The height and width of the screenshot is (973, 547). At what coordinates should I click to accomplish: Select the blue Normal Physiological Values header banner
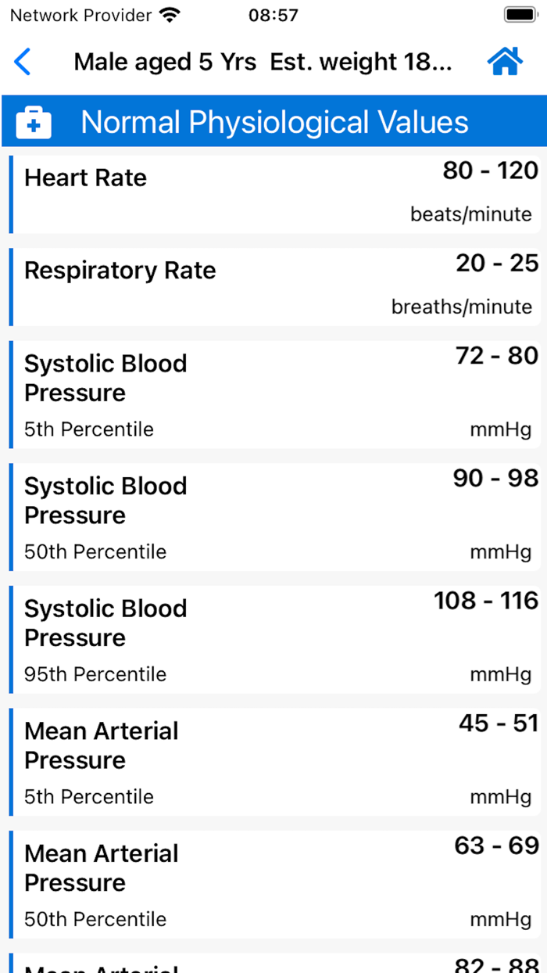point(273,121)
